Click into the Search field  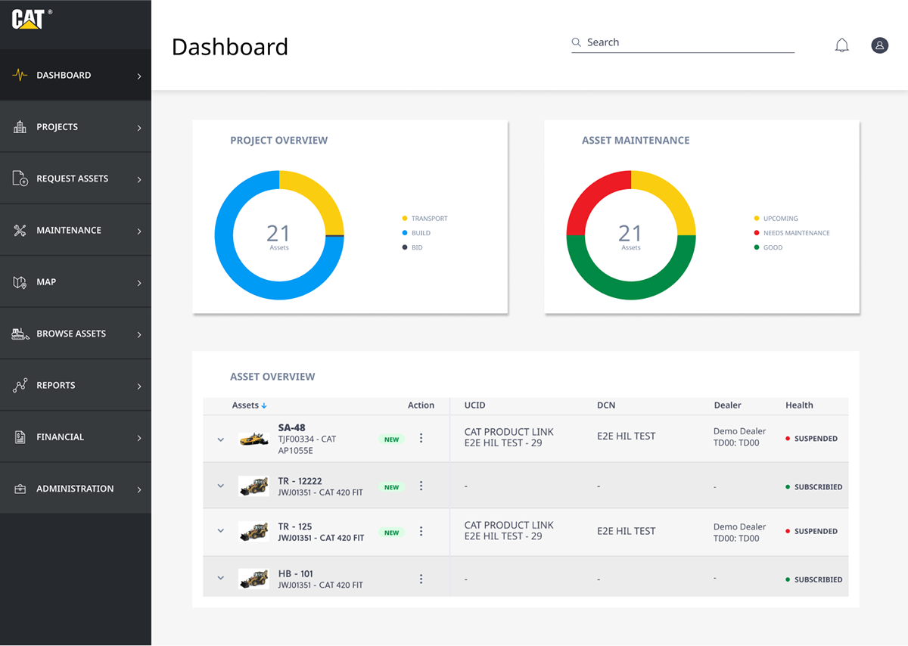tap(689, 42)
